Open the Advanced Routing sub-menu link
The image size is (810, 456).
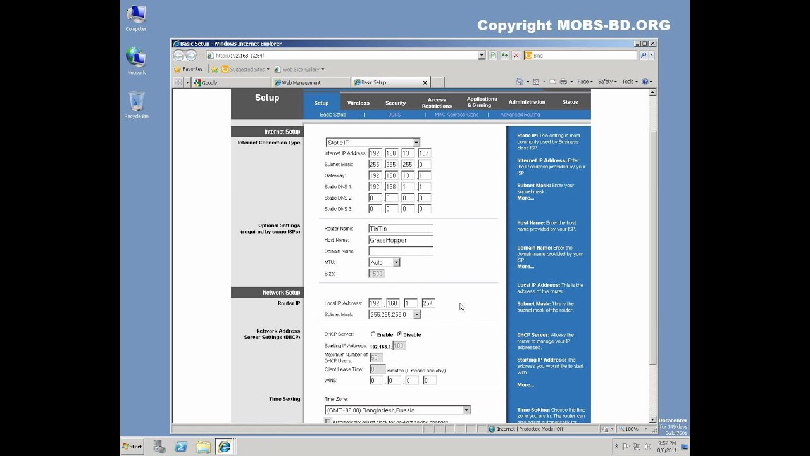[520, 115]
